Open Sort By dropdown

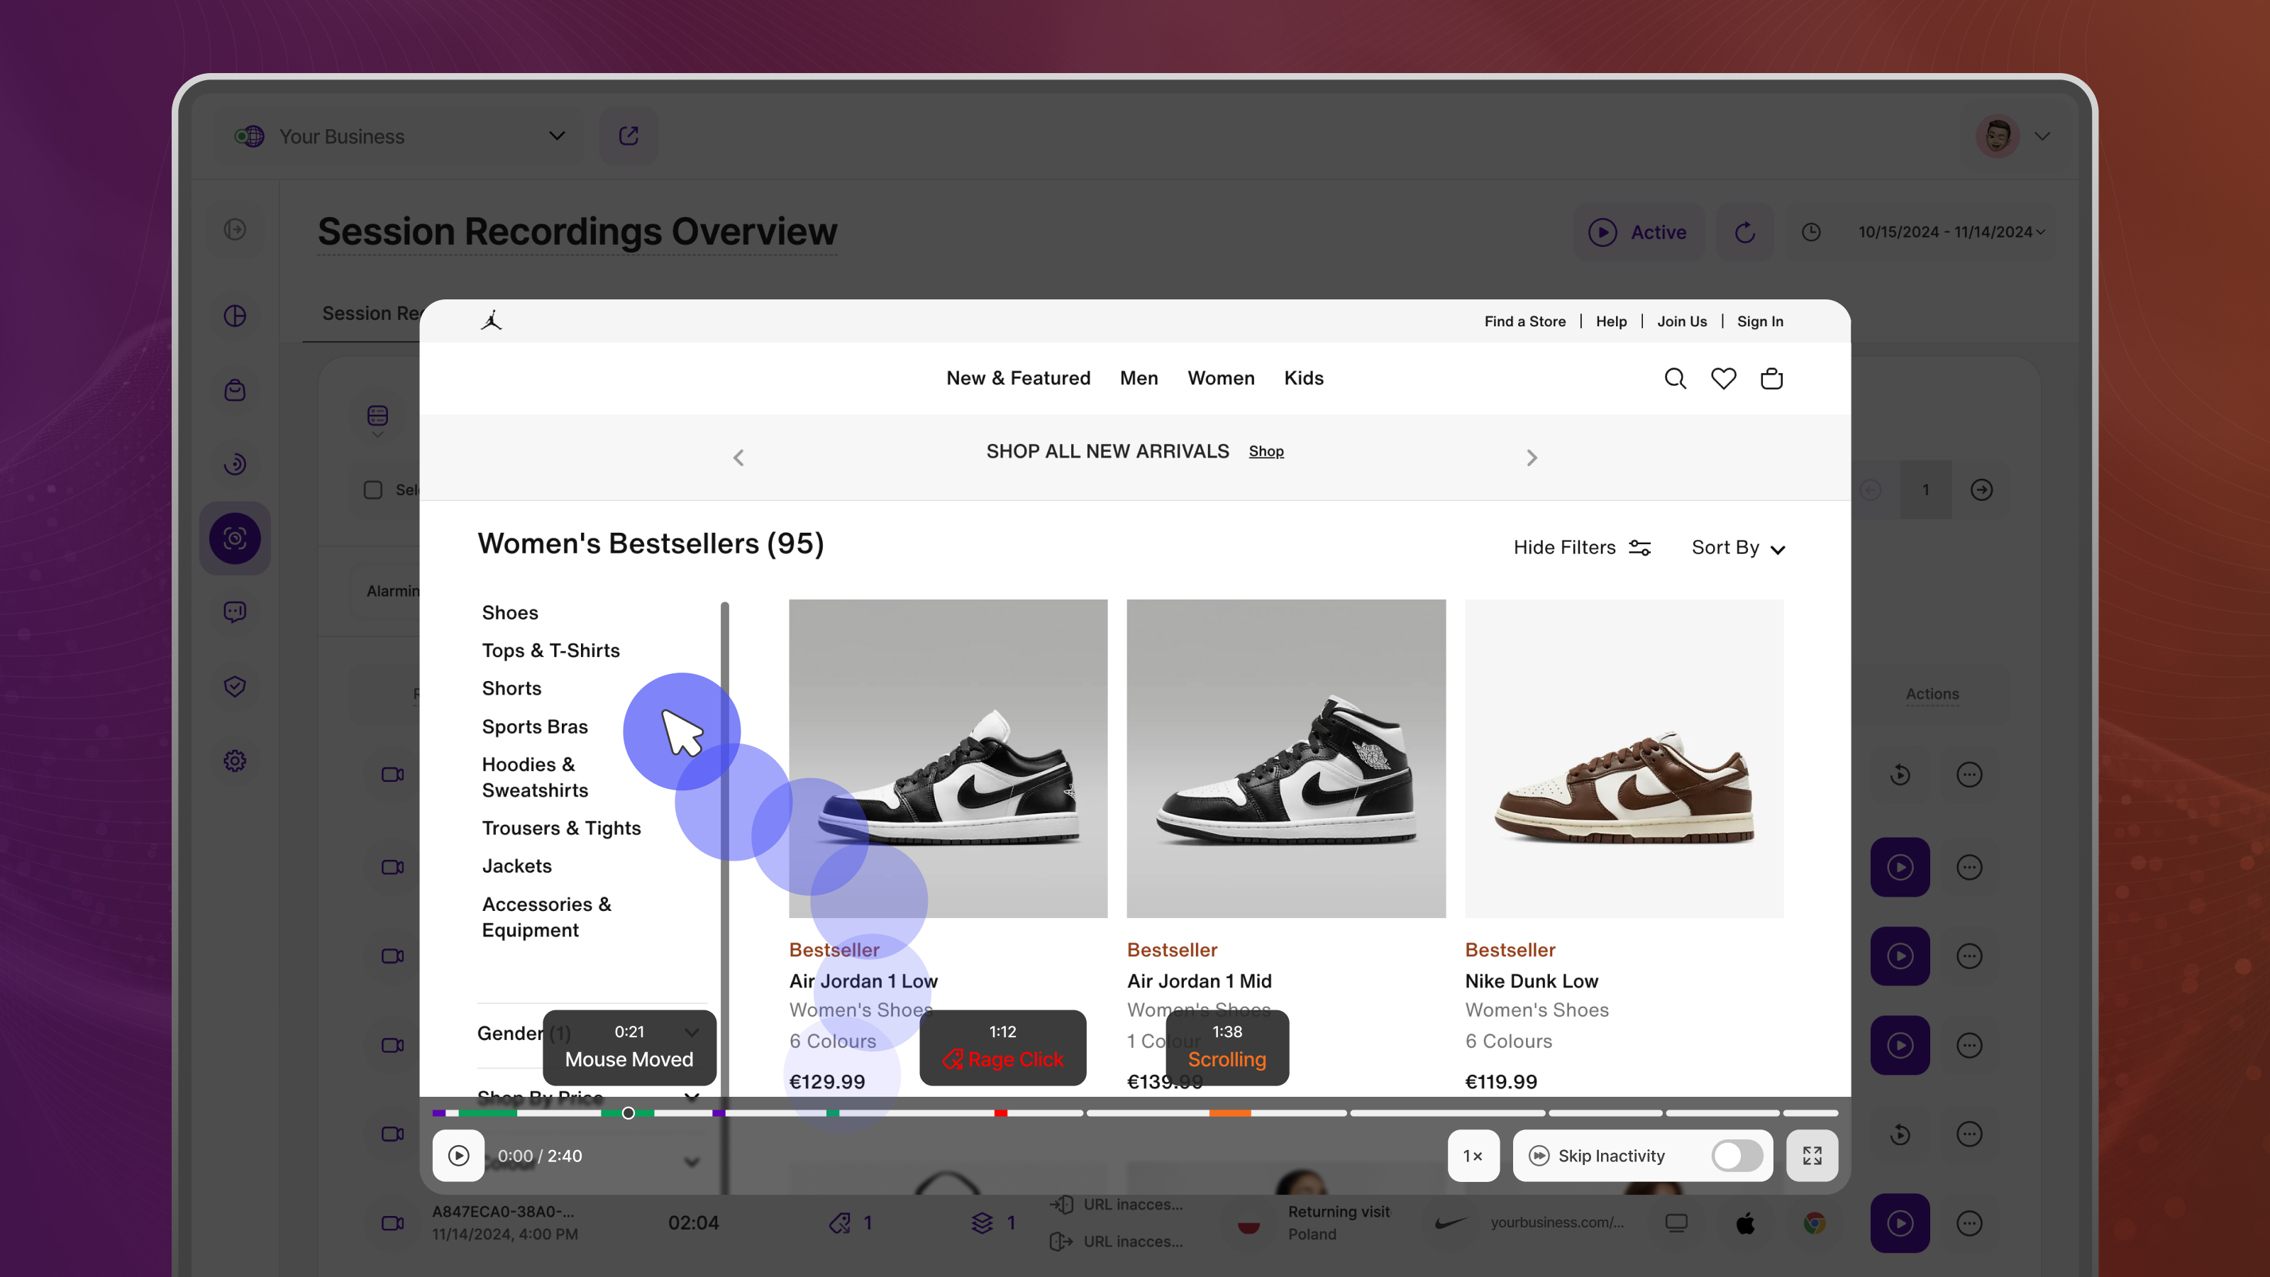click(x=1738, y=547)
